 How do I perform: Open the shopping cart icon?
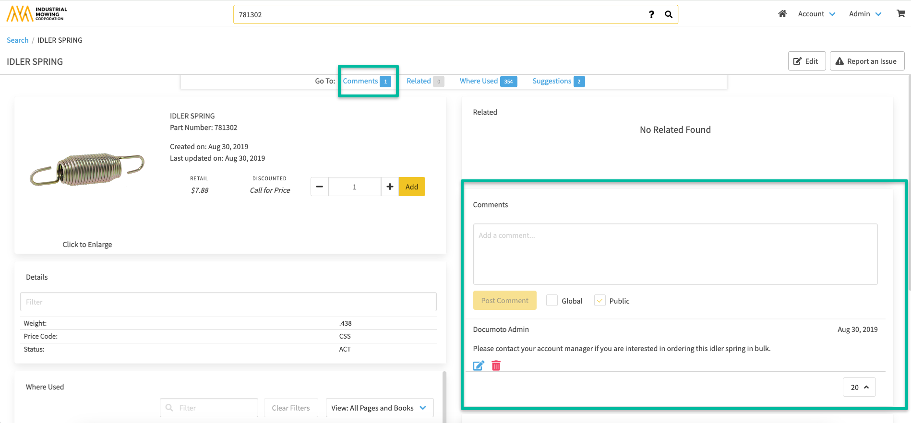point(900,14)
